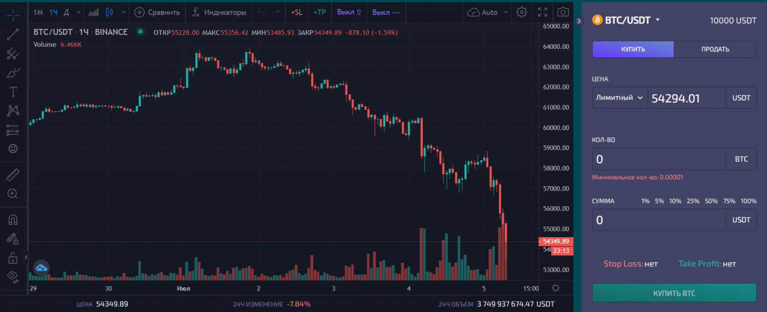Click the КОЛ-ВО quantity input field
This screenshot has width=767, height=312.
659,159
